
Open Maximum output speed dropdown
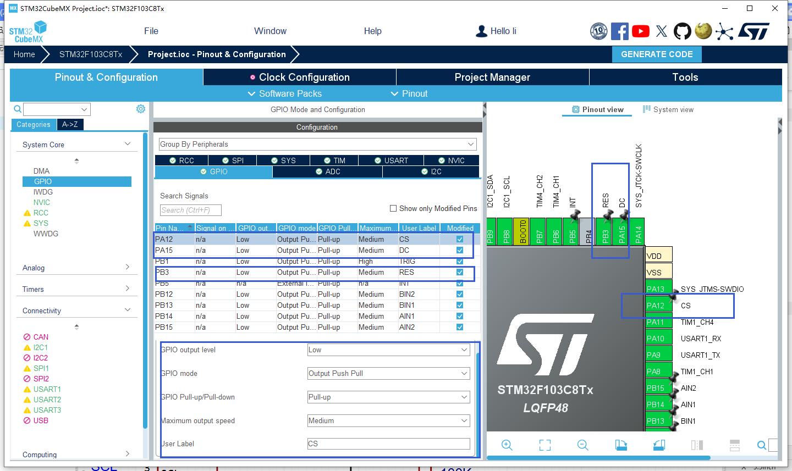(388, 420)
